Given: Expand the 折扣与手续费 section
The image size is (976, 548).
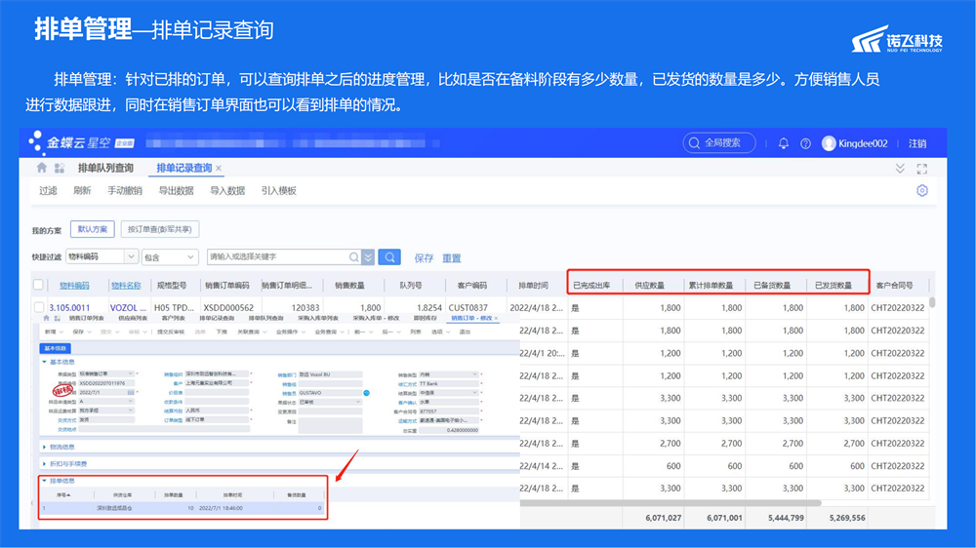Looking at the screenshot, I should point(44,463).
